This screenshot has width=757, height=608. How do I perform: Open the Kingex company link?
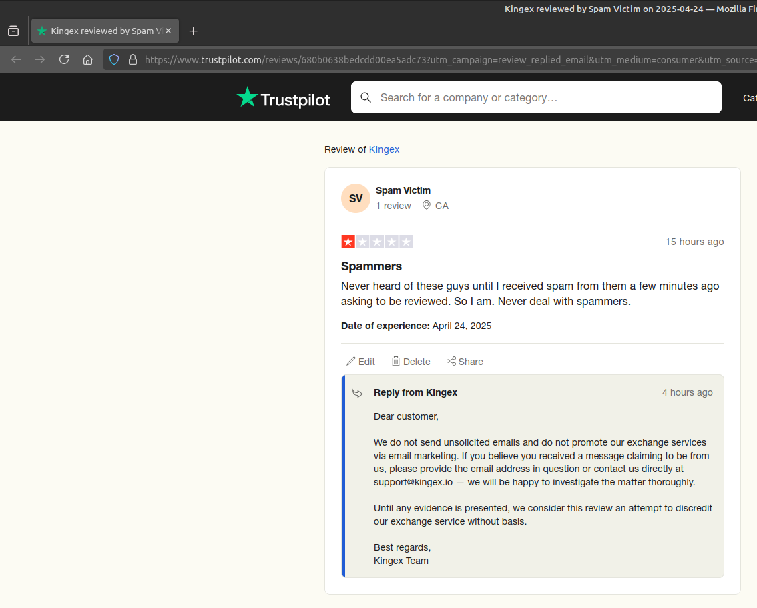(x=384, y=149)
